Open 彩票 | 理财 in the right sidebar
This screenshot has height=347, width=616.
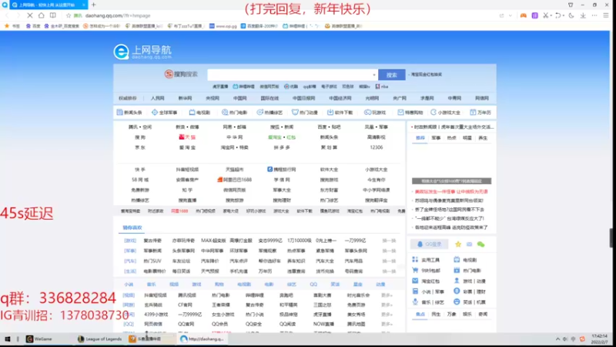(470, 291)
